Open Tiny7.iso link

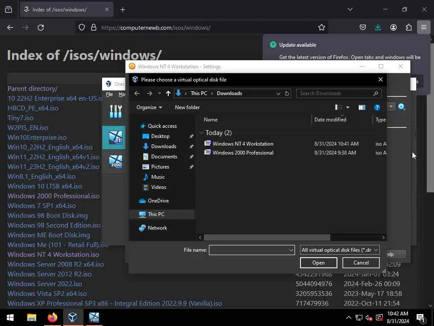pos(20,118)
